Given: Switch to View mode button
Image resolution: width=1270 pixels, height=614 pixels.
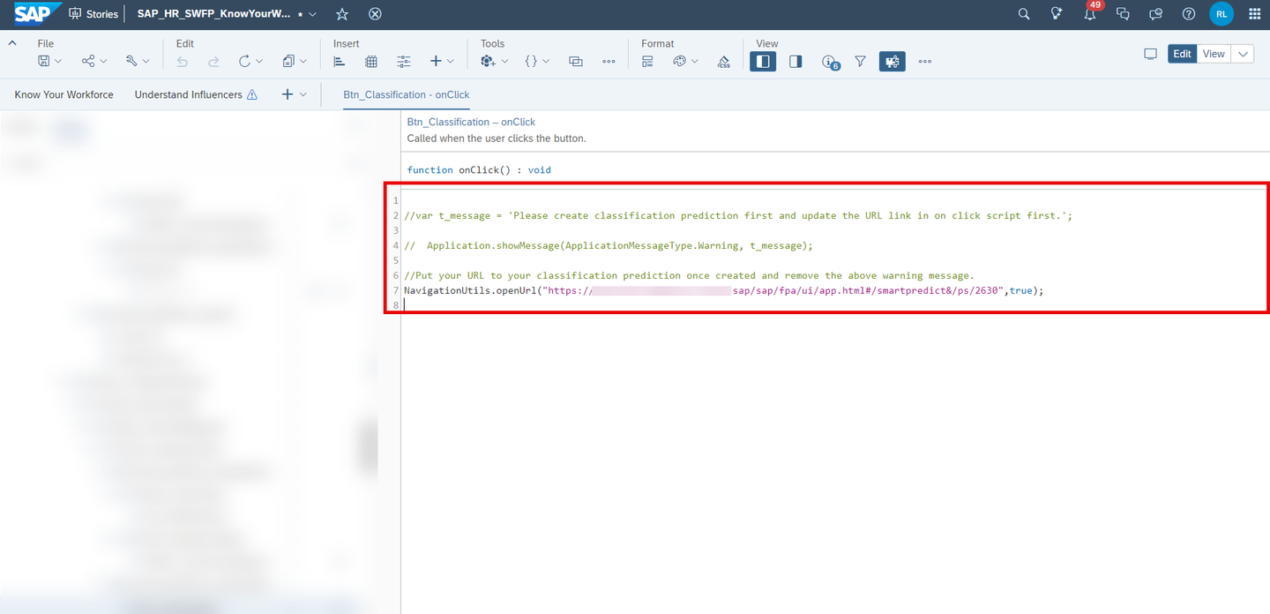Looking at the screenshot, I should click(x=1214, y=54).
